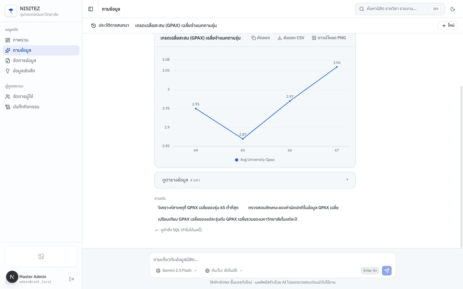Open conversation history (ประวัติการสนทนา)
Viewport: 463px width, 289px height.
point(110,25)
